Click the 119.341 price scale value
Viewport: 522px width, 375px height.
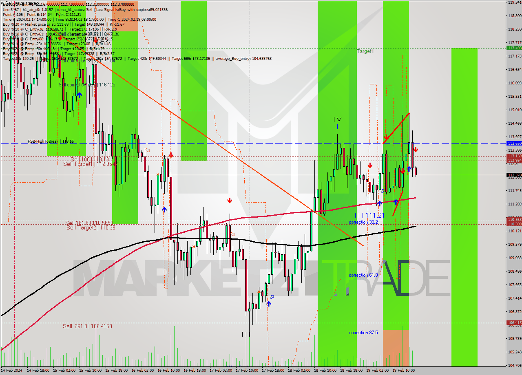515,2
